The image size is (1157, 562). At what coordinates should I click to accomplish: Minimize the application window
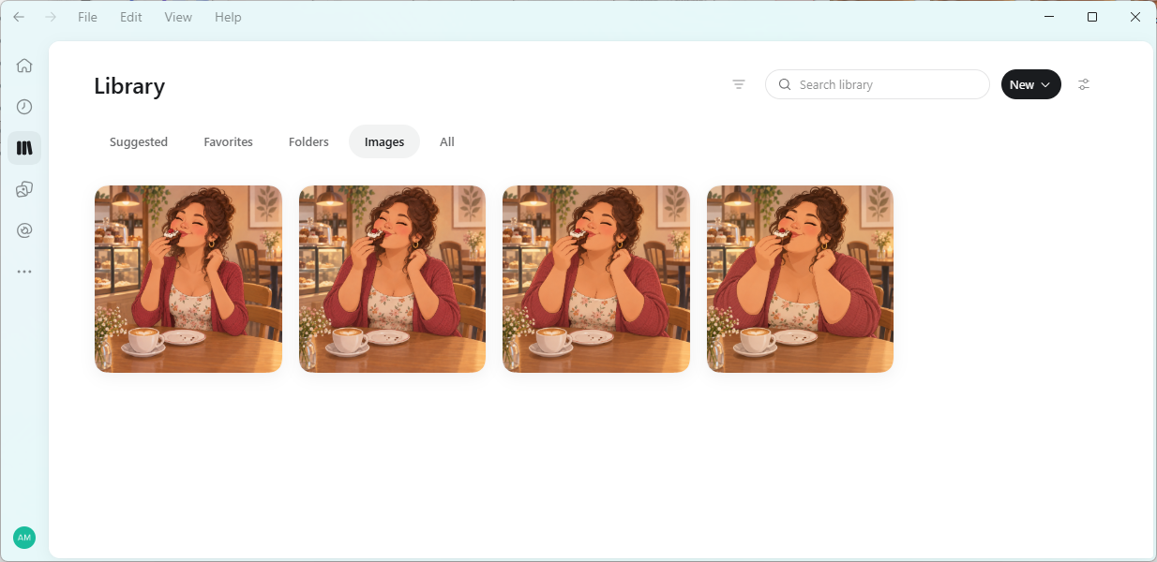pos(1049,17)
